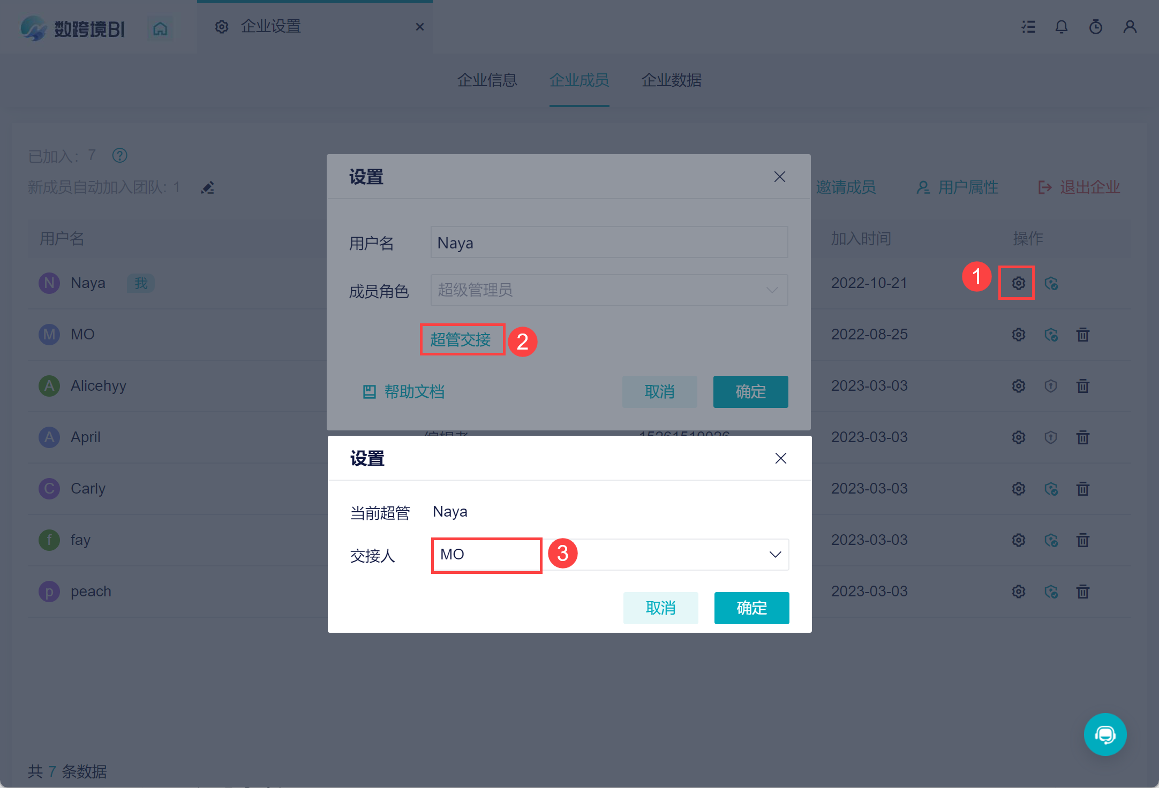Image resolution: width=1159 pixels, height=788 pixels.
Task: Confirm the handover with the 确定 button
Action: click(751, 608)
